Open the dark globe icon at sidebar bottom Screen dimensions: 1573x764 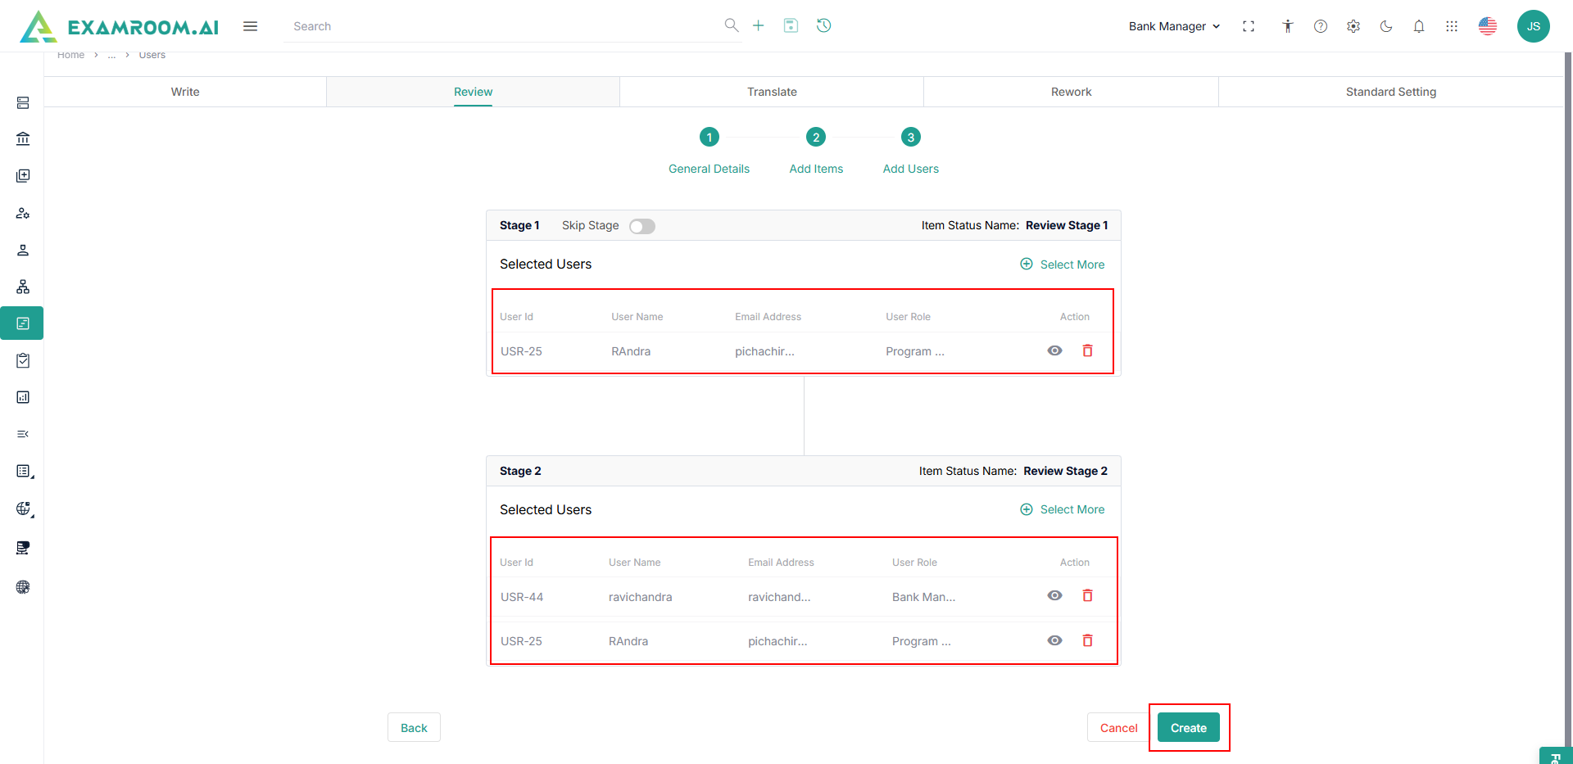(x=23, y=587)
